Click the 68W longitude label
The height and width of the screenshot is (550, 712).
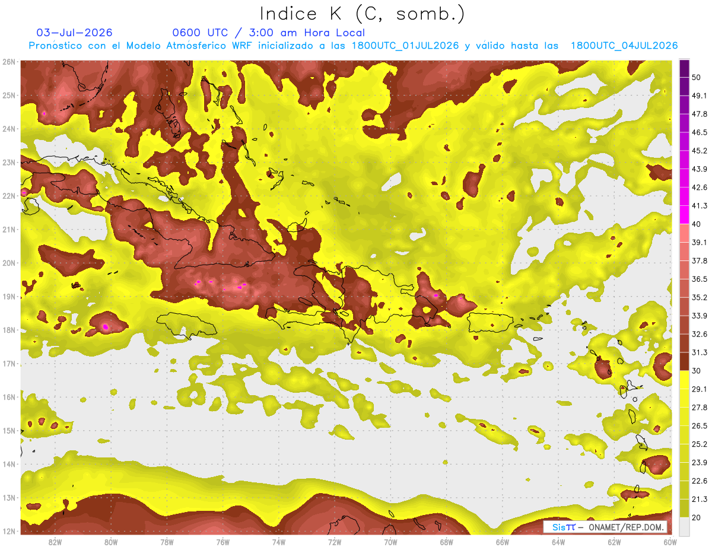[446, 542]
